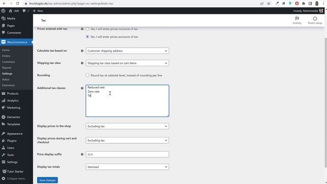
Task: Show help tip for Prices entered with tax
Action: [82, 29]
